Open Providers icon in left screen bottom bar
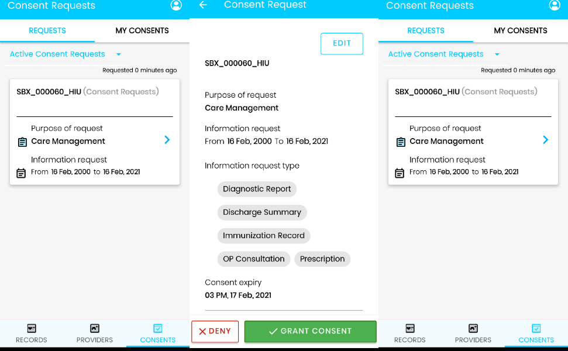 tap(95, 329)
